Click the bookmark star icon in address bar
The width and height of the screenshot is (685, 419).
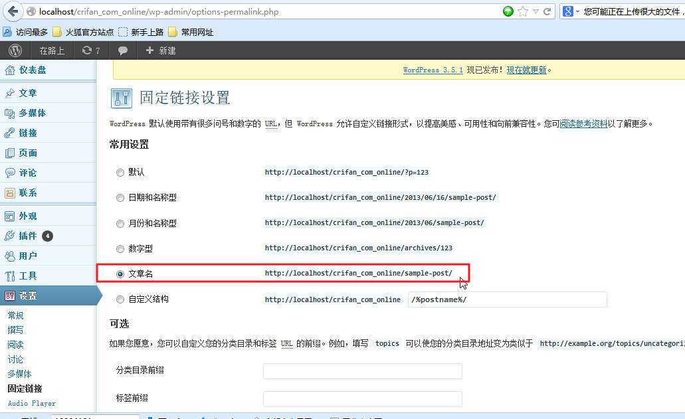[522, 12]
